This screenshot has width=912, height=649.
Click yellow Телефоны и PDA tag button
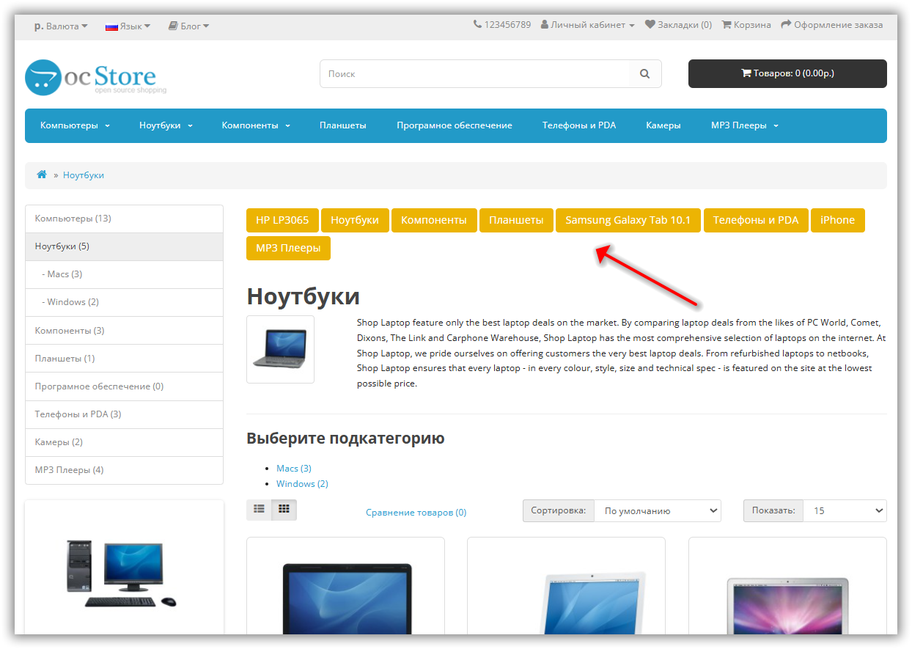point(756,220)
